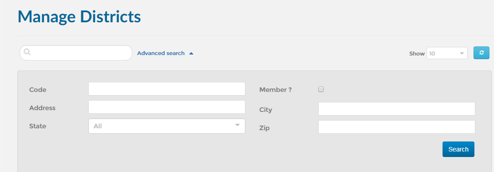Viewport: 494px width, 172px height.
Task: Click the Show label text
Action: pyautogui.click(x=417, y=54)
